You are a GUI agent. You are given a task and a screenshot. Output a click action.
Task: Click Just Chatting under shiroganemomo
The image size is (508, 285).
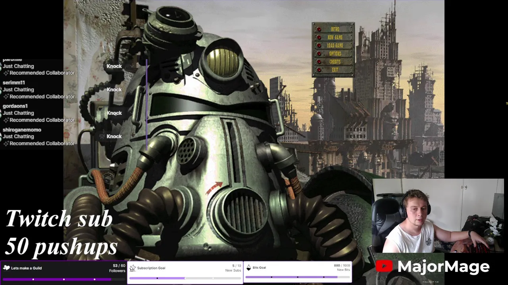tap(18, 136)
